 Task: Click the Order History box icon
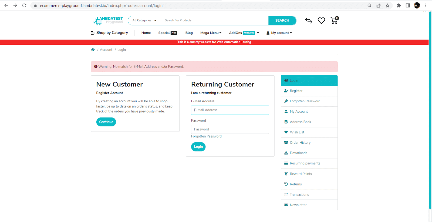(286, 142)
